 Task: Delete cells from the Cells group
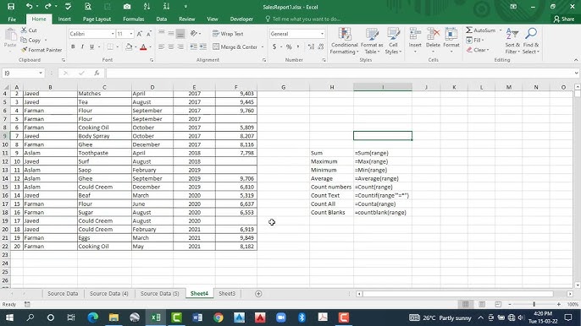coord(433,40)
